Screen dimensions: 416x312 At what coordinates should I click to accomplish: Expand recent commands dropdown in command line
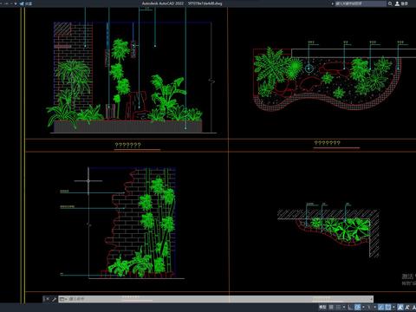[62, 299]
